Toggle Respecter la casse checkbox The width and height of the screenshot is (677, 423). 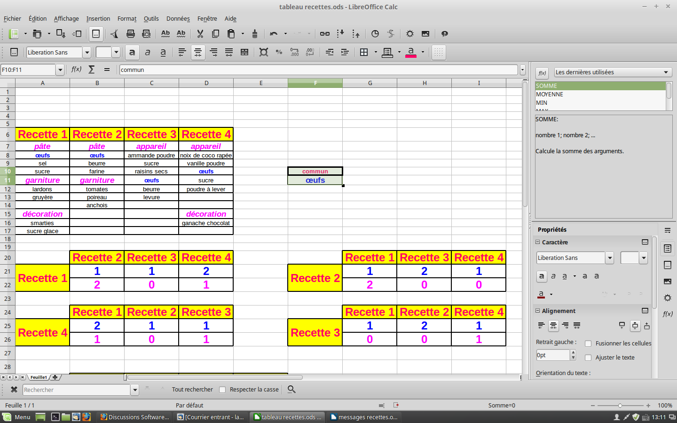pyautogui.click(x=222, y=390)
